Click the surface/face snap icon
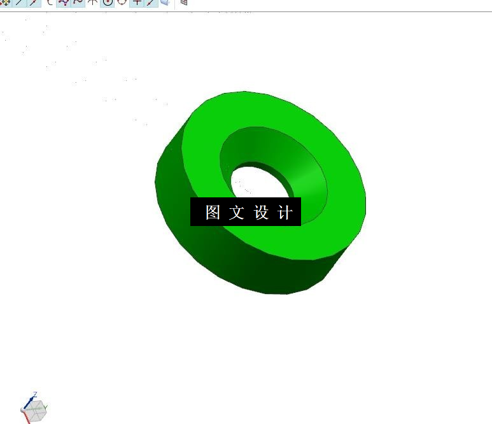Image resolution: width=492 pixels, height=424 pixels. (165, 2)
